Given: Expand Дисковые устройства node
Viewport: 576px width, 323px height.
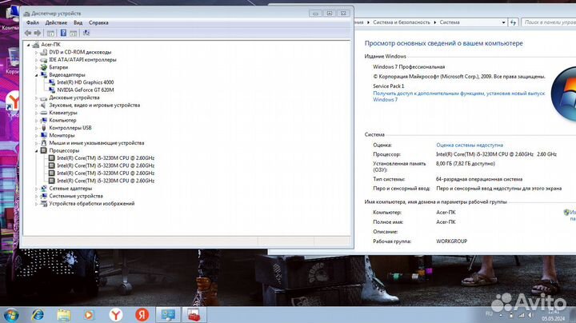Looking at the screenshot, I should tap(36, 98).
